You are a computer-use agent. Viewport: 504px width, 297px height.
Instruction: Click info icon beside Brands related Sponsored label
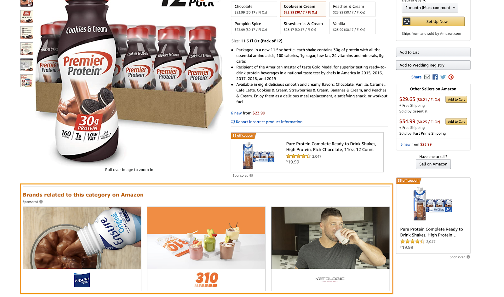pos(41,202)
